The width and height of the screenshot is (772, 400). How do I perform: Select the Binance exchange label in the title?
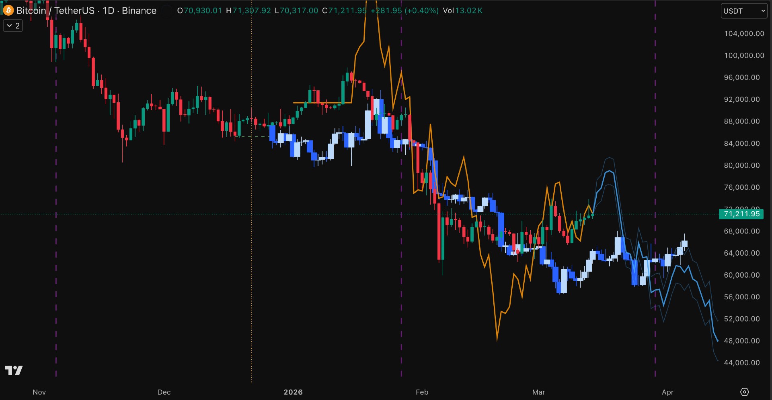point(140,10)
